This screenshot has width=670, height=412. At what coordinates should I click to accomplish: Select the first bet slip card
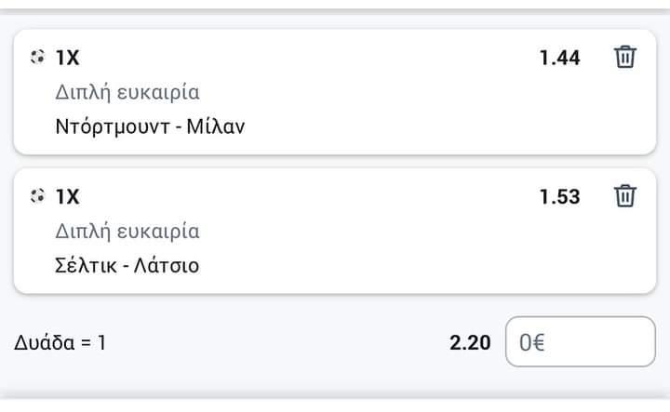(335, 92)
